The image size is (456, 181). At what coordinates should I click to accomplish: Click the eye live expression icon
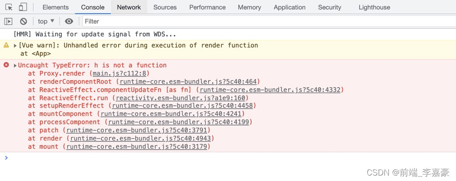click(69, 21)
